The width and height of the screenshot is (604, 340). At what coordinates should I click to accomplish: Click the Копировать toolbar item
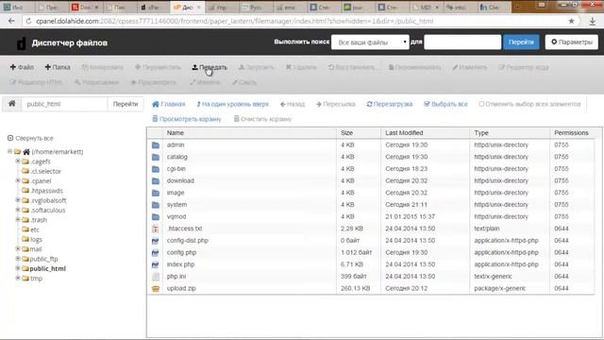tap(103, 67)
